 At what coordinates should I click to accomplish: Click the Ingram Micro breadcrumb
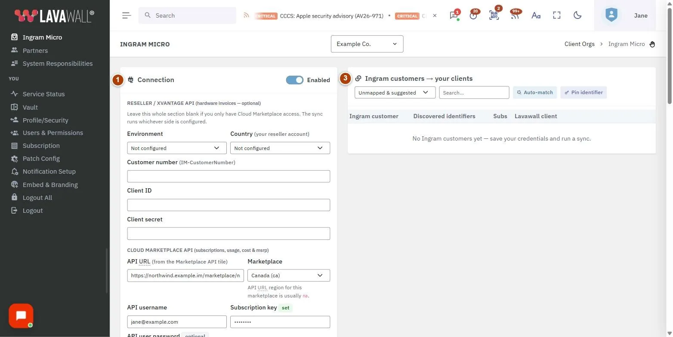click(627, 44)
